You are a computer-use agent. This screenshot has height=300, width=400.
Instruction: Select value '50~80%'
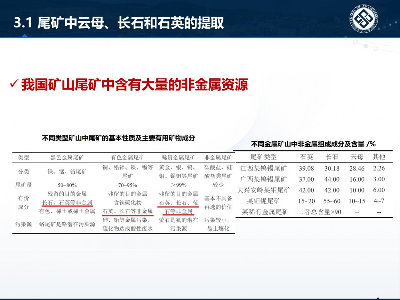tap(67, 185)
